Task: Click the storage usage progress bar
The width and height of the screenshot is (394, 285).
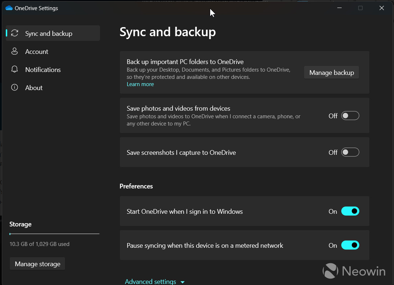Action: click(54, 234)
